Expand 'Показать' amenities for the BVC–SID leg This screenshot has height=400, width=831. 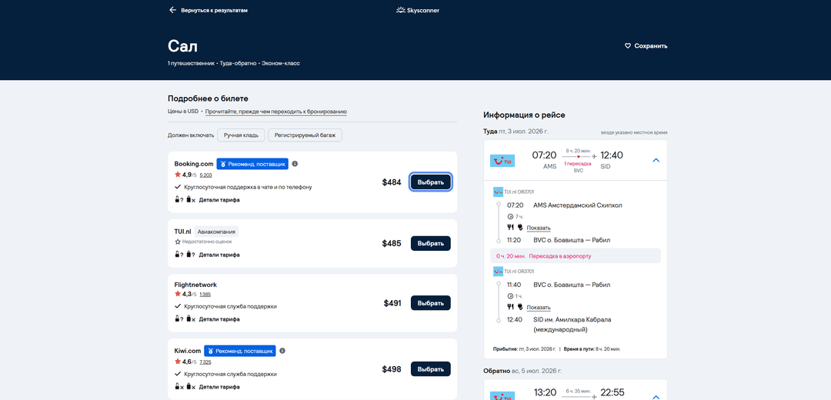point(539,307)
